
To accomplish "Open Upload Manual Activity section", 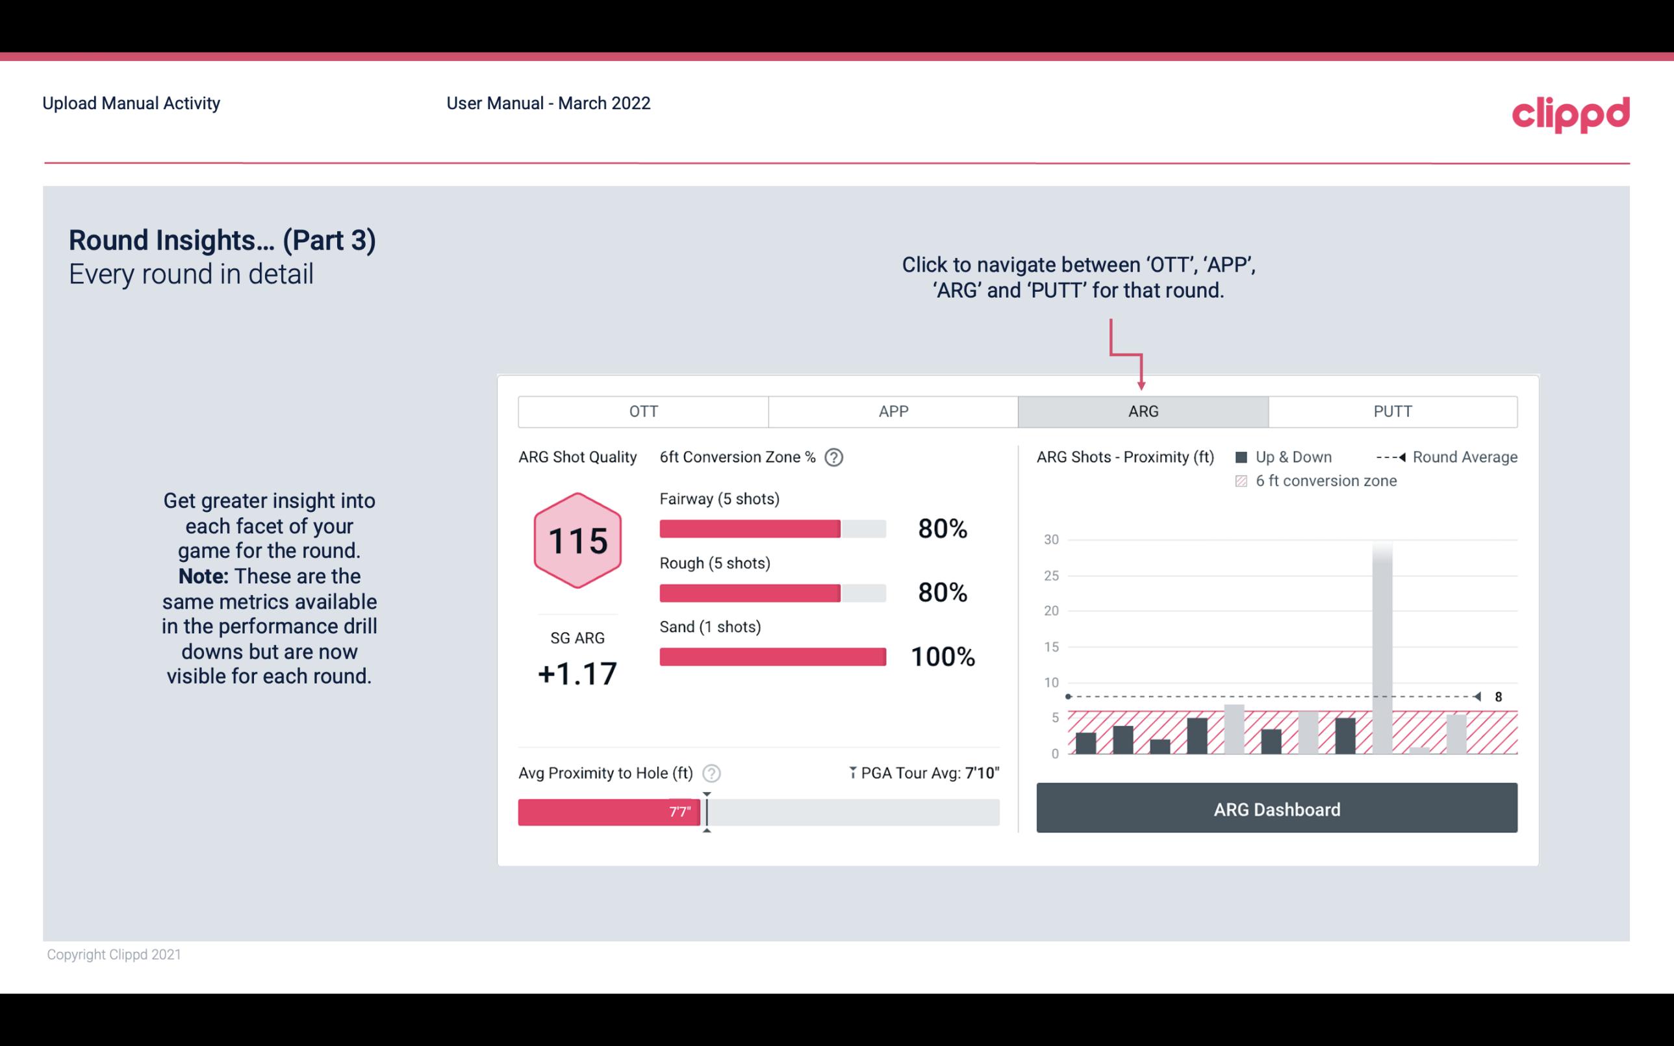I will point(131,104).
